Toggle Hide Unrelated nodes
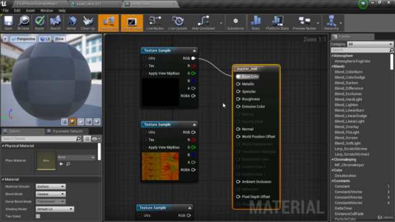 coord(203,23)
